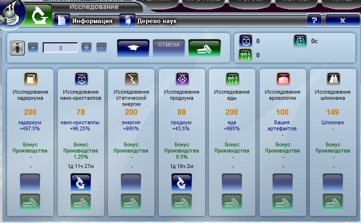Click the microscope button under prodium research
The width and height of the screenshot is (361, 223).
[x=182, y=182]
